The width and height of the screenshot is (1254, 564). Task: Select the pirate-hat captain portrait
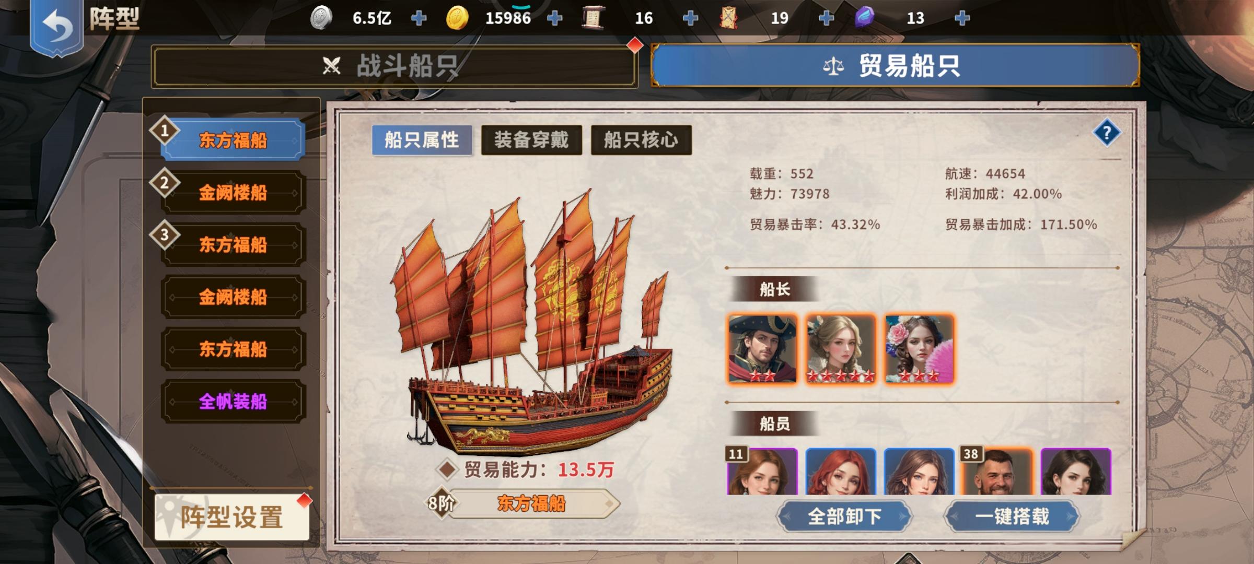coord(762,349)
